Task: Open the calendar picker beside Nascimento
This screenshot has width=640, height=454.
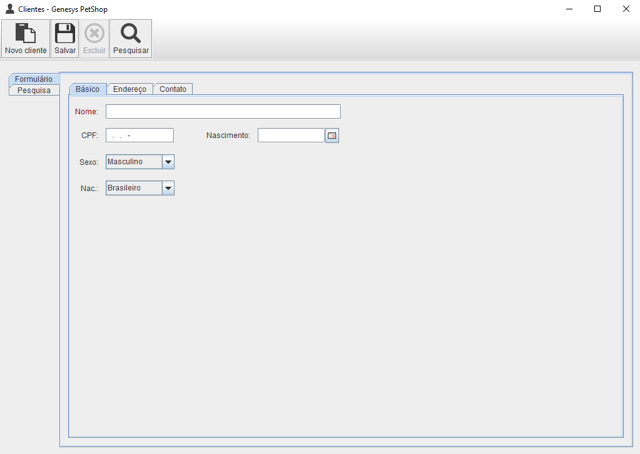Action: (332, 136)
